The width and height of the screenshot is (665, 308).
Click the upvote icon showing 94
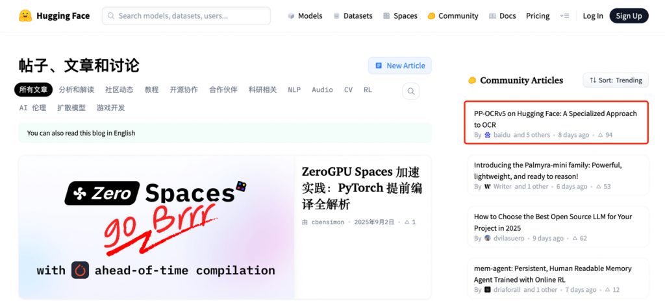pyautogui.click(x=600, y=135)
